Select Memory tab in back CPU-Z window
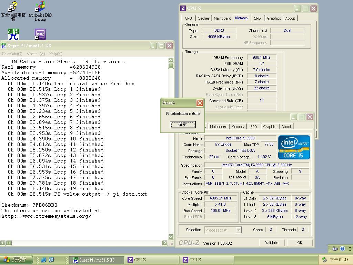The height and width of the screenshot is (265, 353). point(242,18)
